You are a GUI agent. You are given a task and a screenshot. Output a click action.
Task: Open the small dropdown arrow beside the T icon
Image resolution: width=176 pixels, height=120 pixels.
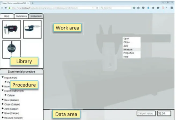pyautogui.click(x=167, y=8)
